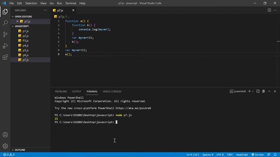Open errors and warnings status indicator
Screen dimensions: 280x157
click(9, 155)
